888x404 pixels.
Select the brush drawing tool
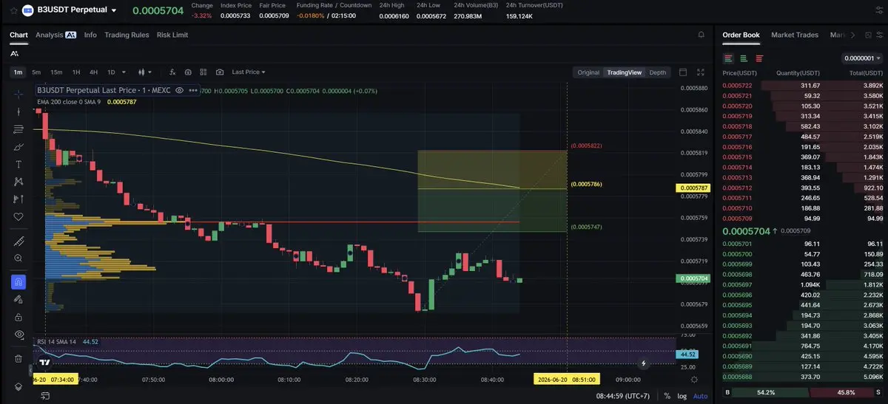18,147
